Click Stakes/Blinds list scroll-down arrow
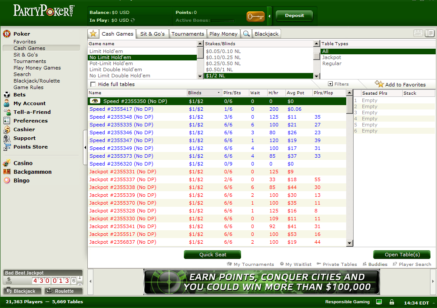 tap(316, 76)
